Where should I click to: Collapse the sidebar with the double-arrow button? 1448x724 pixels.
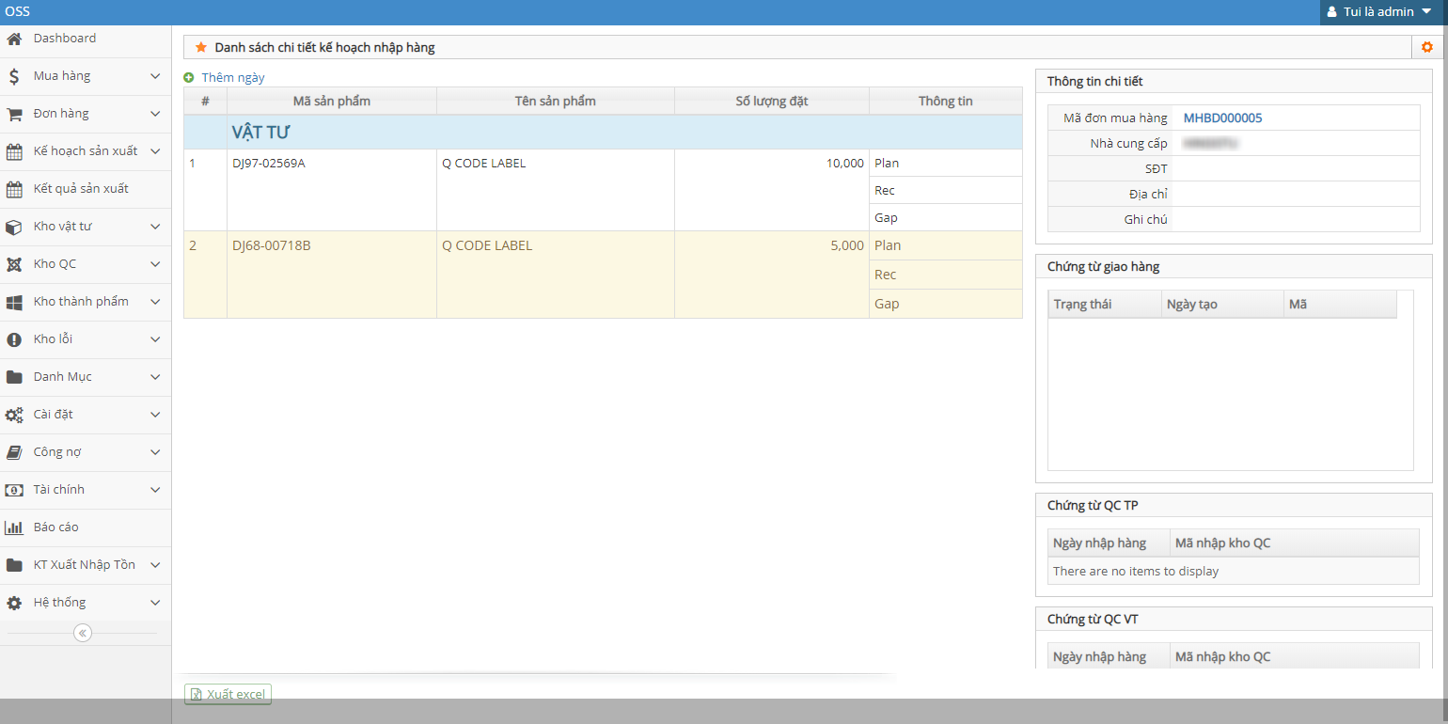click(83, 633)
